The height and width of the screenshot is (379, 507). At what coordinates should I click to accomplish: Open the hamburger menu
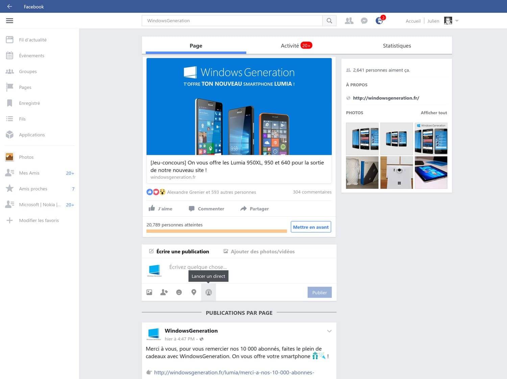coord(9,21)
